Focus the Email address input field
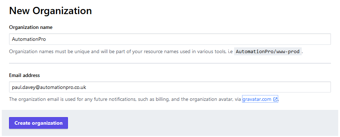 pos(170,87)
